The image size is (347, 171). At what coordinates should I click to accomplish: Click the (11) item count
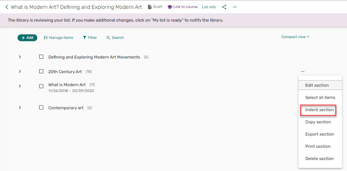92,85
